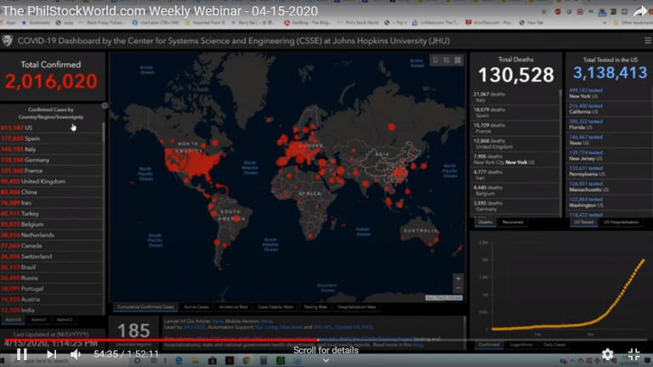
Task: Open the basemap gallery grid icon
Action: pos(457,60)
